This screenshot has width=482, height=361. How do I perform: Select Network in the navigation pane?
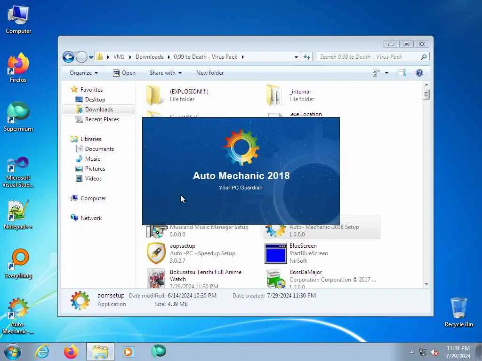(x=91, y=218)
